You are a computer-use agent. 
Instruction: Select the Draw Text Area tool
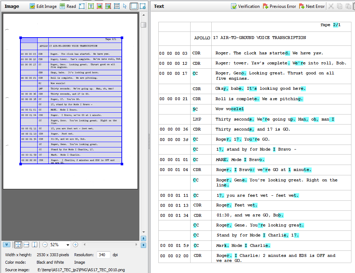[91, 6]
